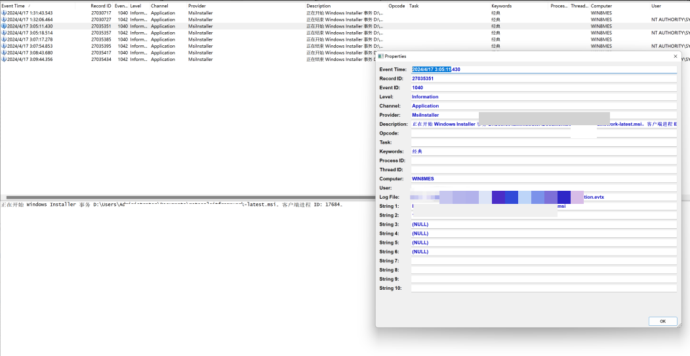
Task: Close the Properties dialog with X
Action: coord(675,56)
